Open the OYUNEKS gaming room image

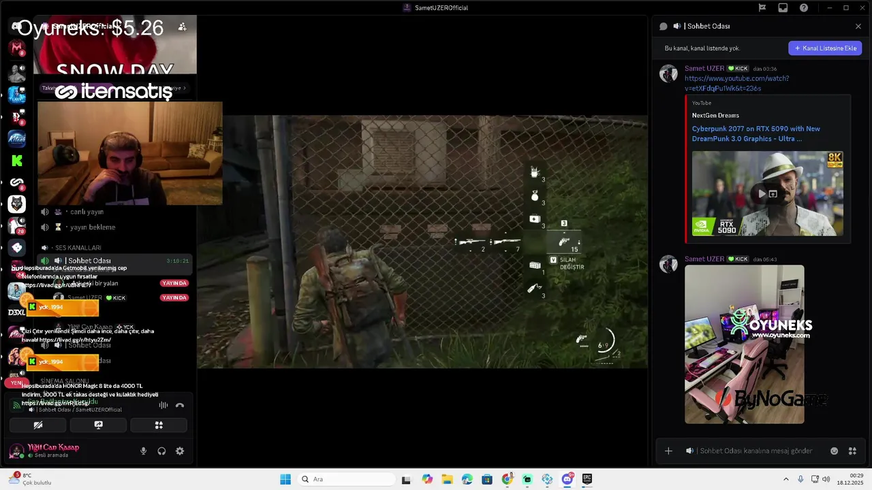(x=744, y=344)
